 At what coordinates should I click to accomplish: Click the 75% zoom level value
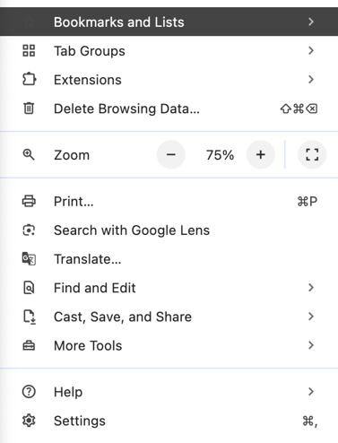[220, 155]
